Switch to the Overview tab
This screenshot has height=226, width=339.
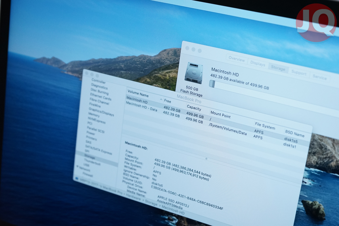237,59
